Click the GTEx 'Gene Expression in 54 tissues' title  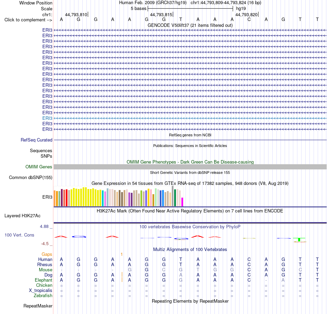click(190, 184)
